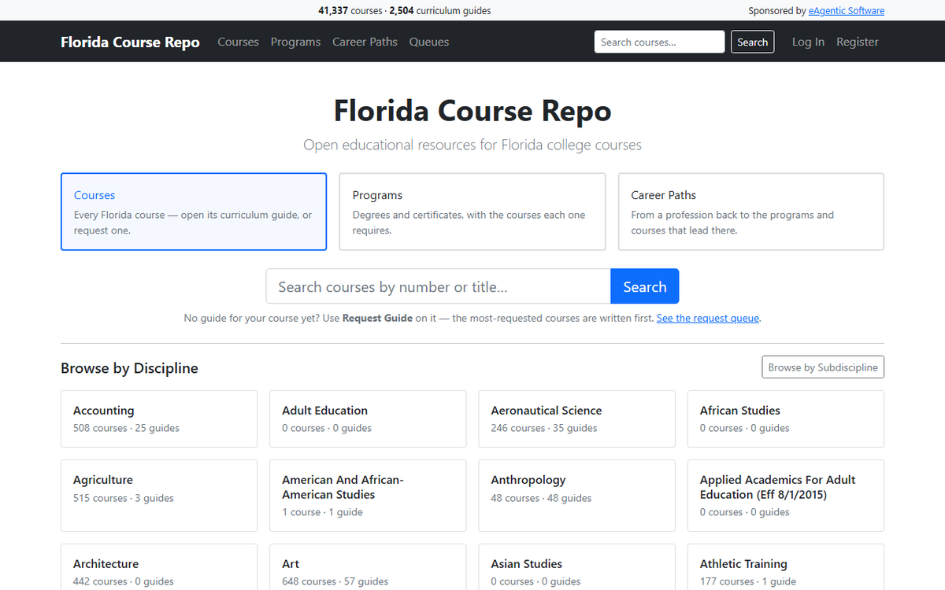Open the Architecture discipline card
The image size is (945, 590).
[x=159, y=567]
